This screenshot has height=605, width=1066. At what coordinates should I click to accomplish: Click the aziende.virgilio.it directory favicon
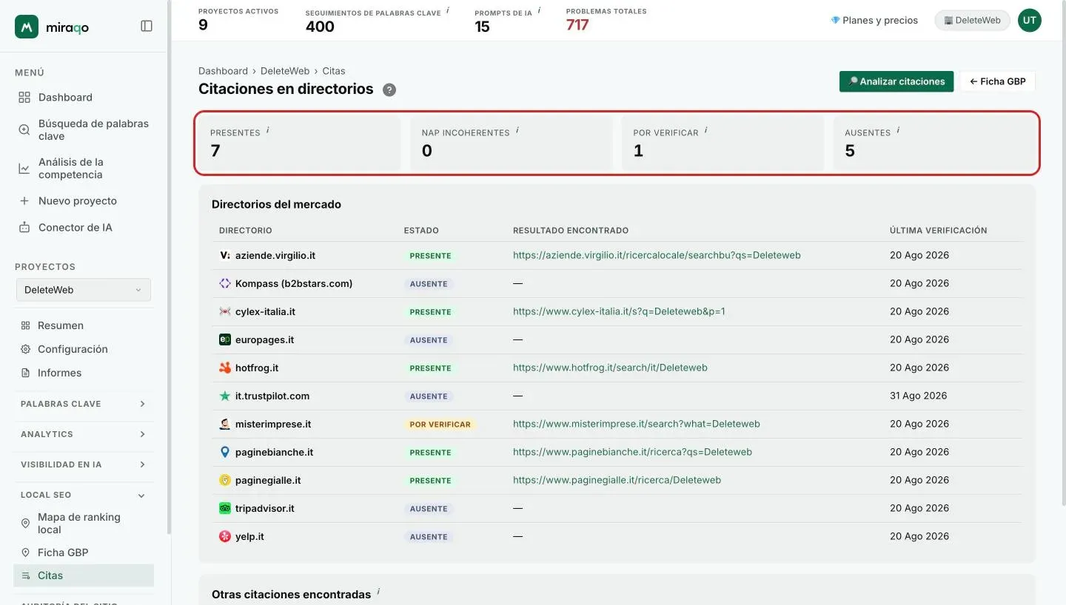click(225, 255)
